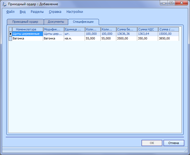Click the 350,00 VAT cell
Image resolution: width=190 pixels, height=155 pixels.
click(x=148, y=39)
